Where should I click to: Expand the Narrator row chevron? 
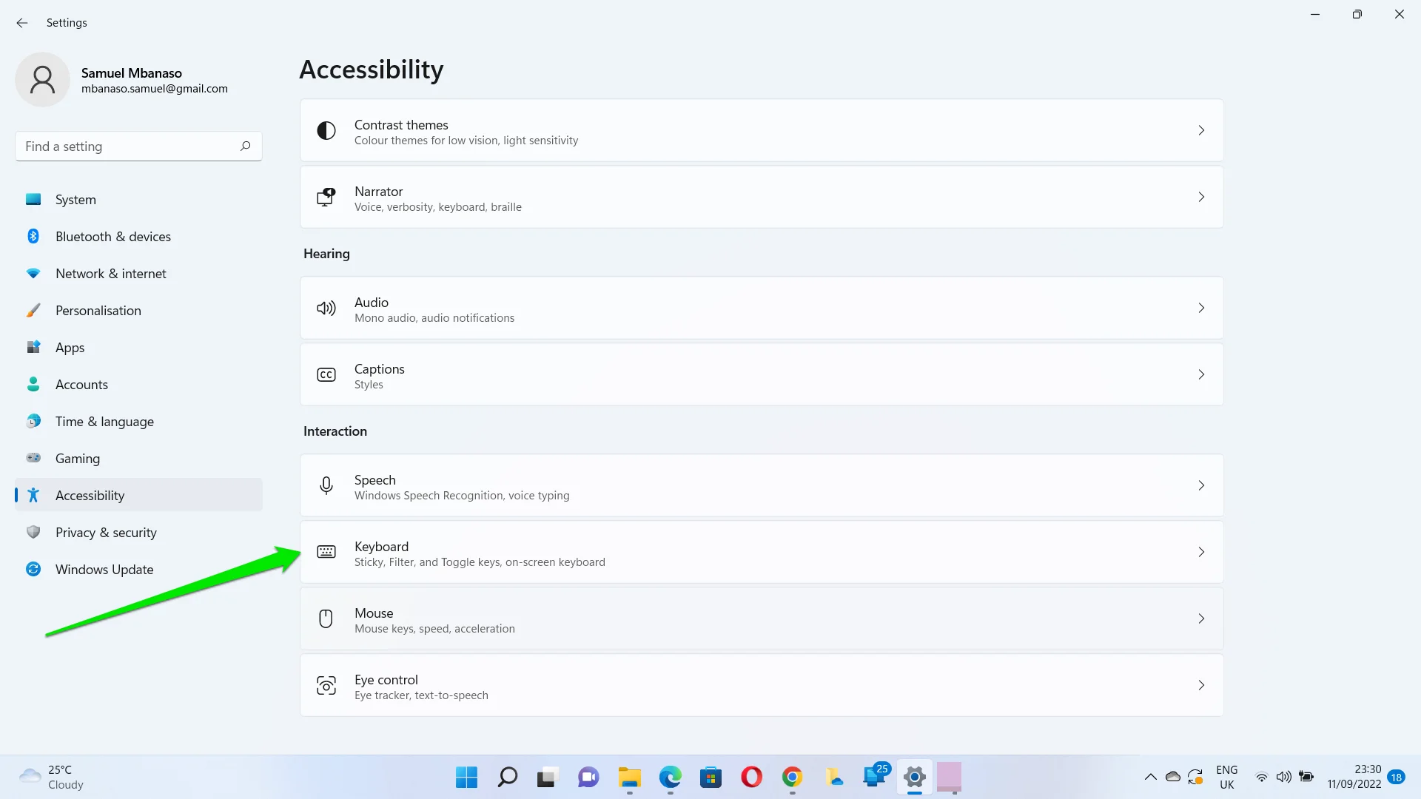[1201, 197]
